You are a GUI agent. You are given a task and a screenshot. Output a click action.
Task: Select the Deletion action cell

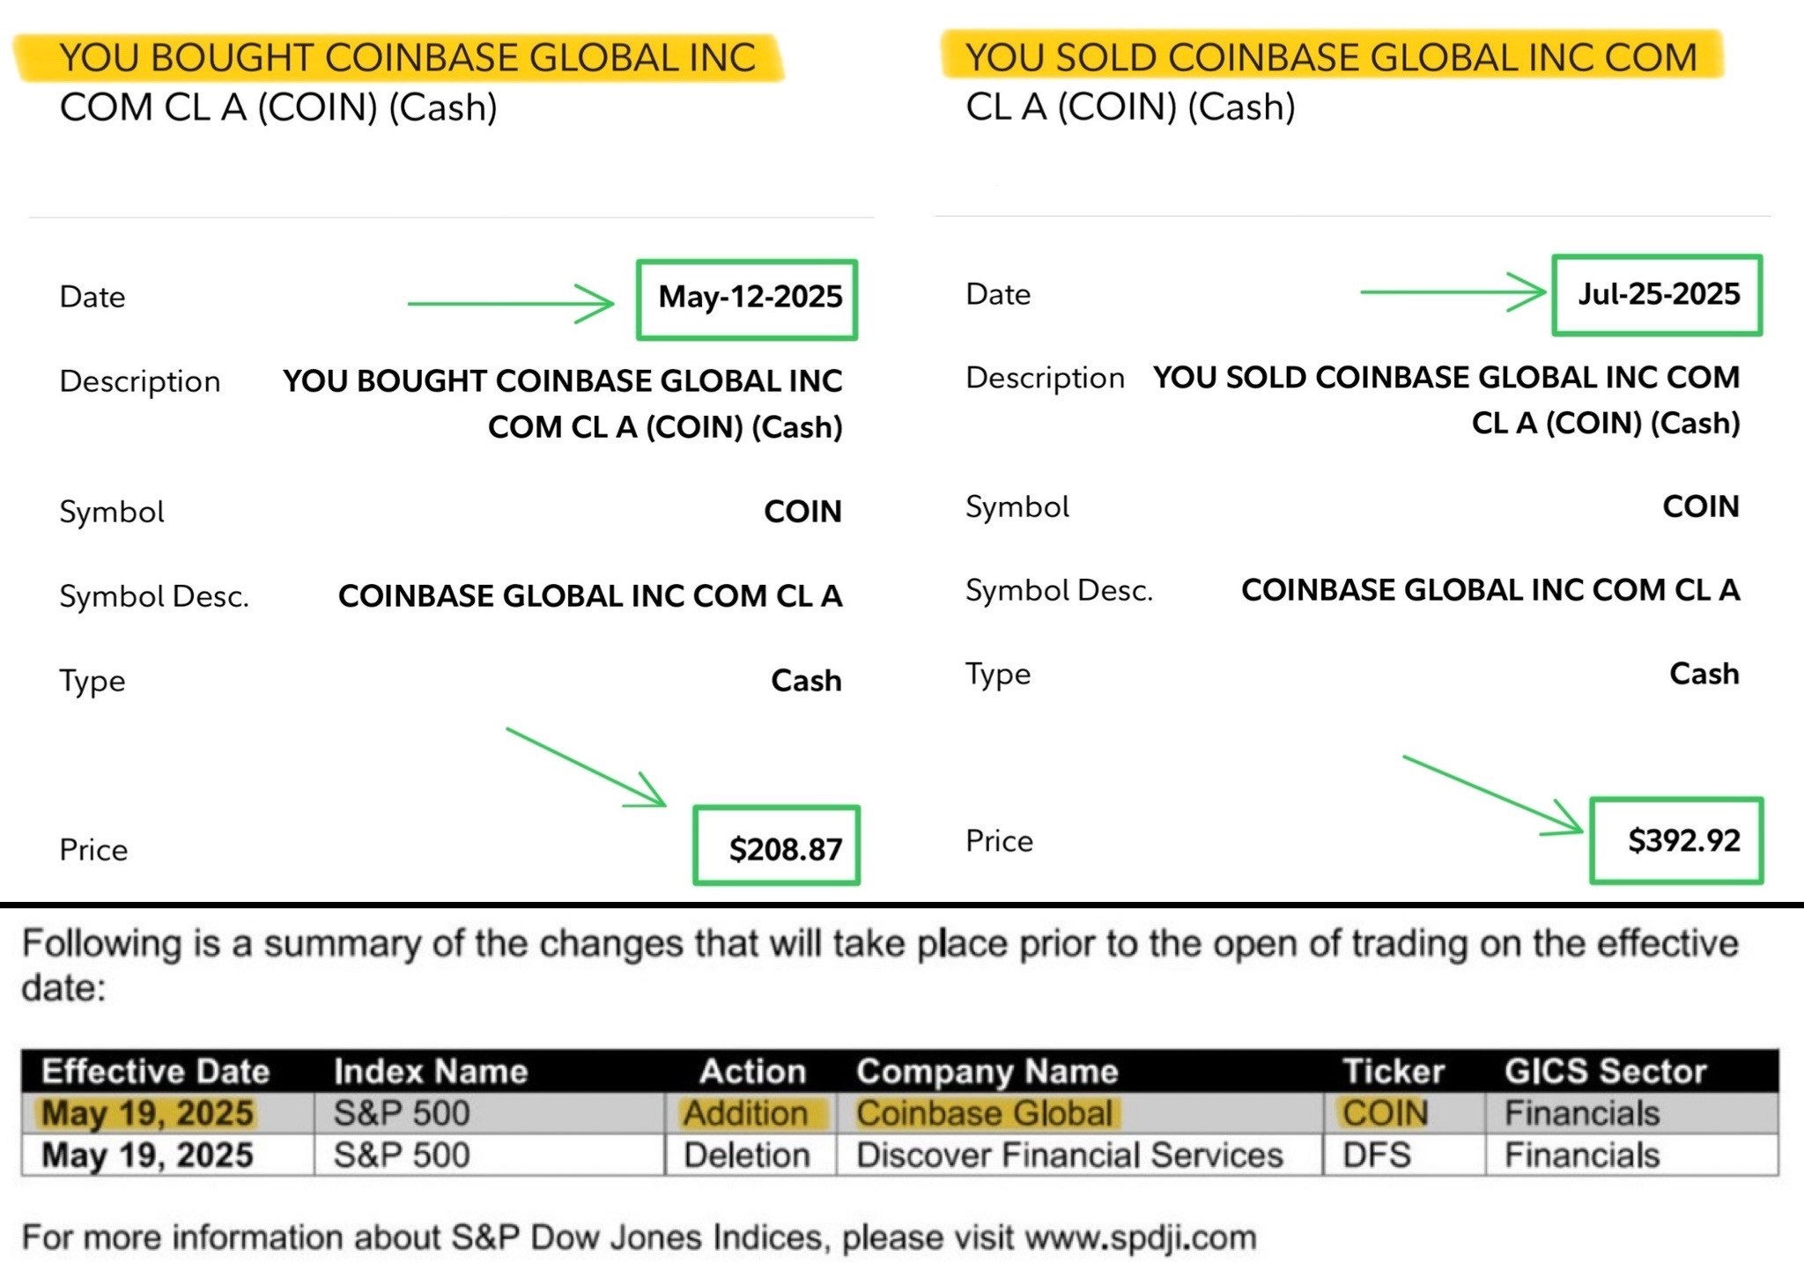click(x=747, y=1155)
